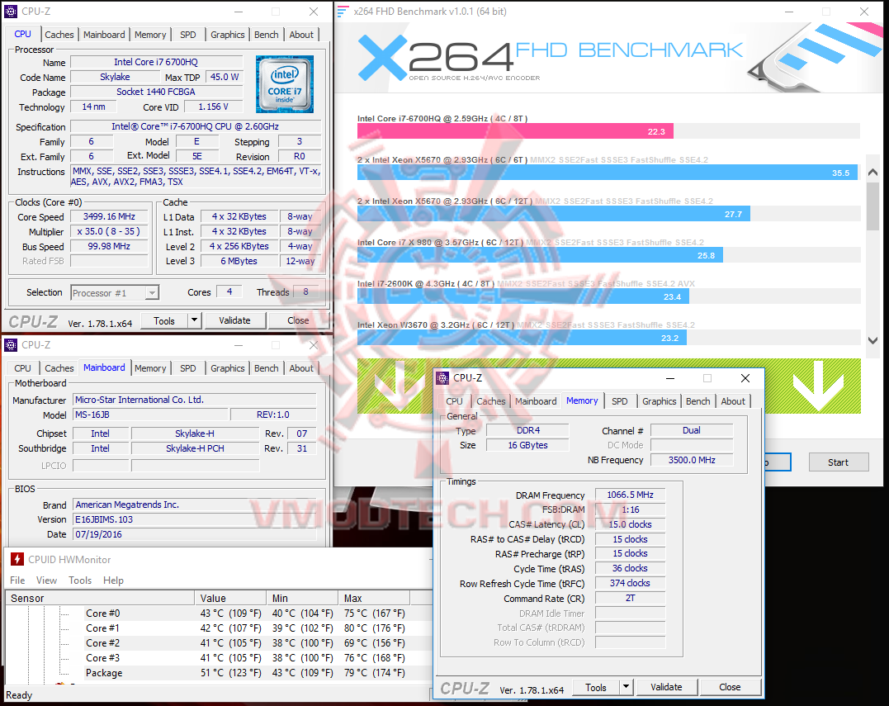The height and width of the screenshot is (706, 889).
Task: Open Tools dropdown arrow in top CPU-Z window
Action: [x=195, y=320]
